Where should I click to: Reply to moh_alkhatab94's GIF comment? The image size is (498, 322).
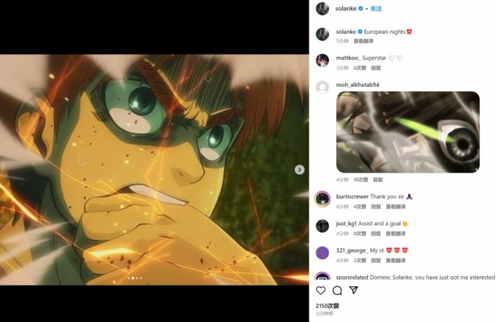point(376,180)
